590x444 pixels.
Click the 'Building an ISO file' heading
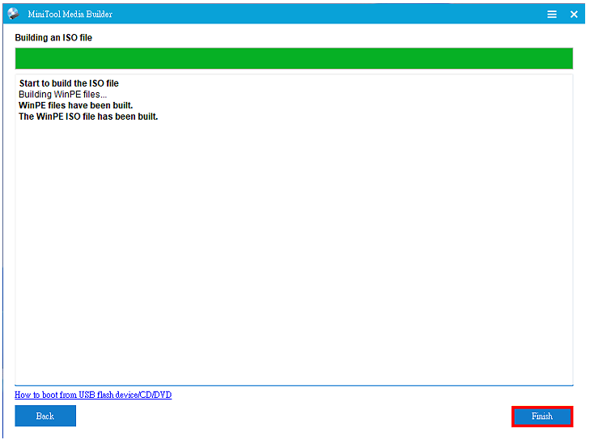tap(53, 37)
